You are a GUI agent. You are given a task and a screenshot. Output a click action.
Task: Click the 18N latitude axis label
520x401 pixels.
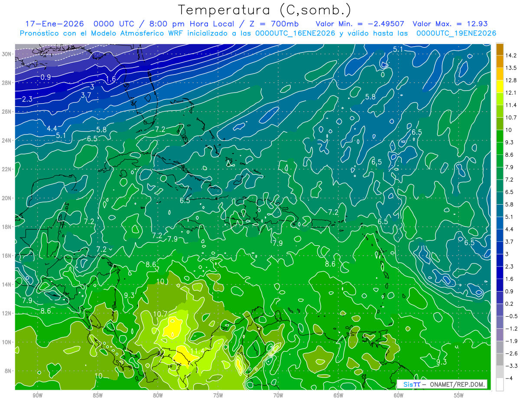[x=7, y=227]
